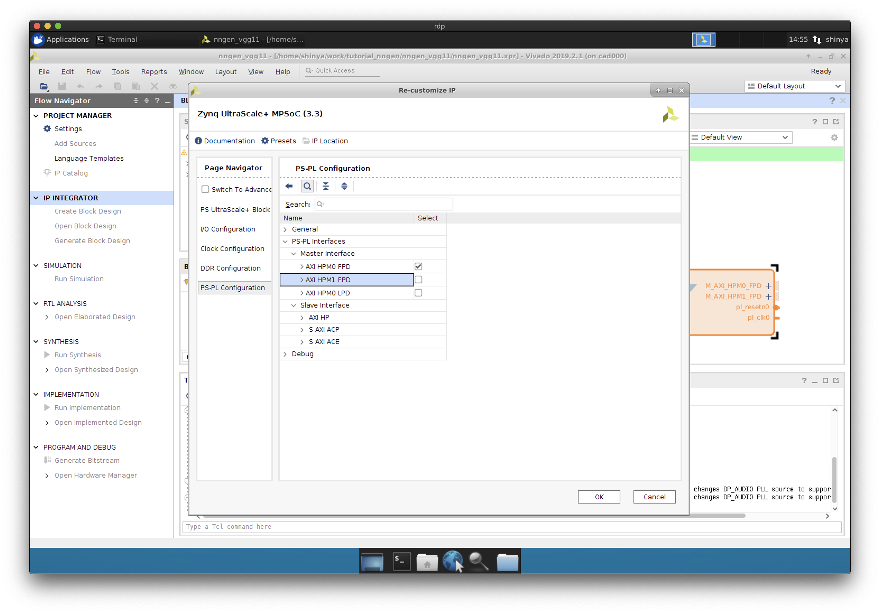
Task: Expand the General tree node
Action: pyautogui.click(x=285, y=229)
